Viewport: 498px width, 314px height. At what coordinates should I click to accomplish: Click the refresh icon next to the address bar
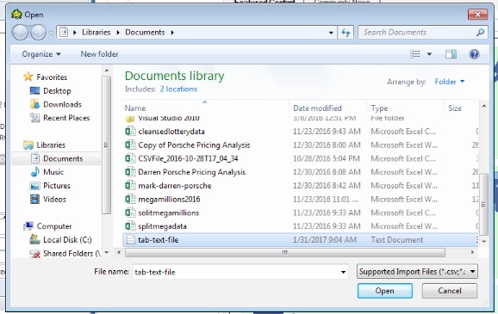[345, 33]
